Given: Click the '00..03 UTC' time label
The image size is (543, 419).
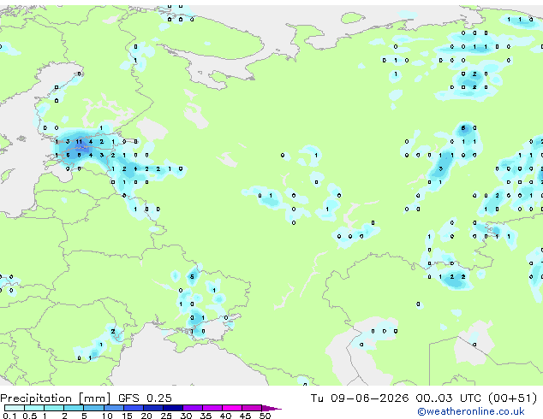Looking at the screenshot, I should coord(449,398).
